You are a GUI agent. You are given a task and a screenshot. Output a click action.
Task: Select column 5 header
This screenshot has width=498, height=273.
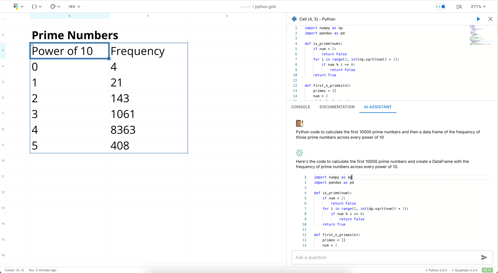(x=148, y=16)
